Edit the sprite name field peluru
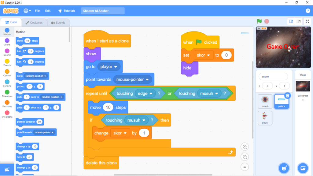 [273, 77]
